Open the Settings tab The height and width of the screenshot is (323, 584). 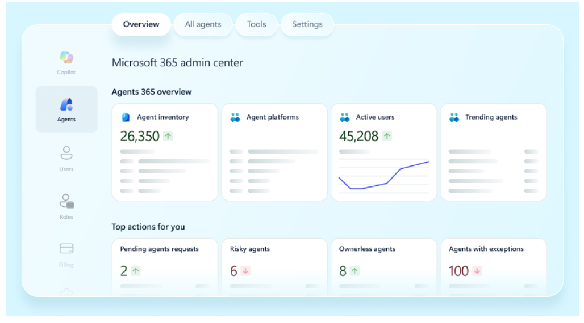coord(307,24)
